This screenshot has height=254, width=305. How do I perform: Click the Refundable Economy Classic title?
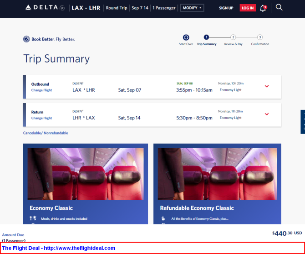[197, 208]
